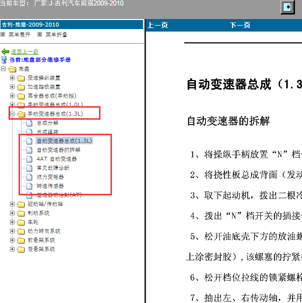Screen dimensions: 302x303
Task: Click the 自动变速器的拆解 page icon
Action: [x=29, y=150]
